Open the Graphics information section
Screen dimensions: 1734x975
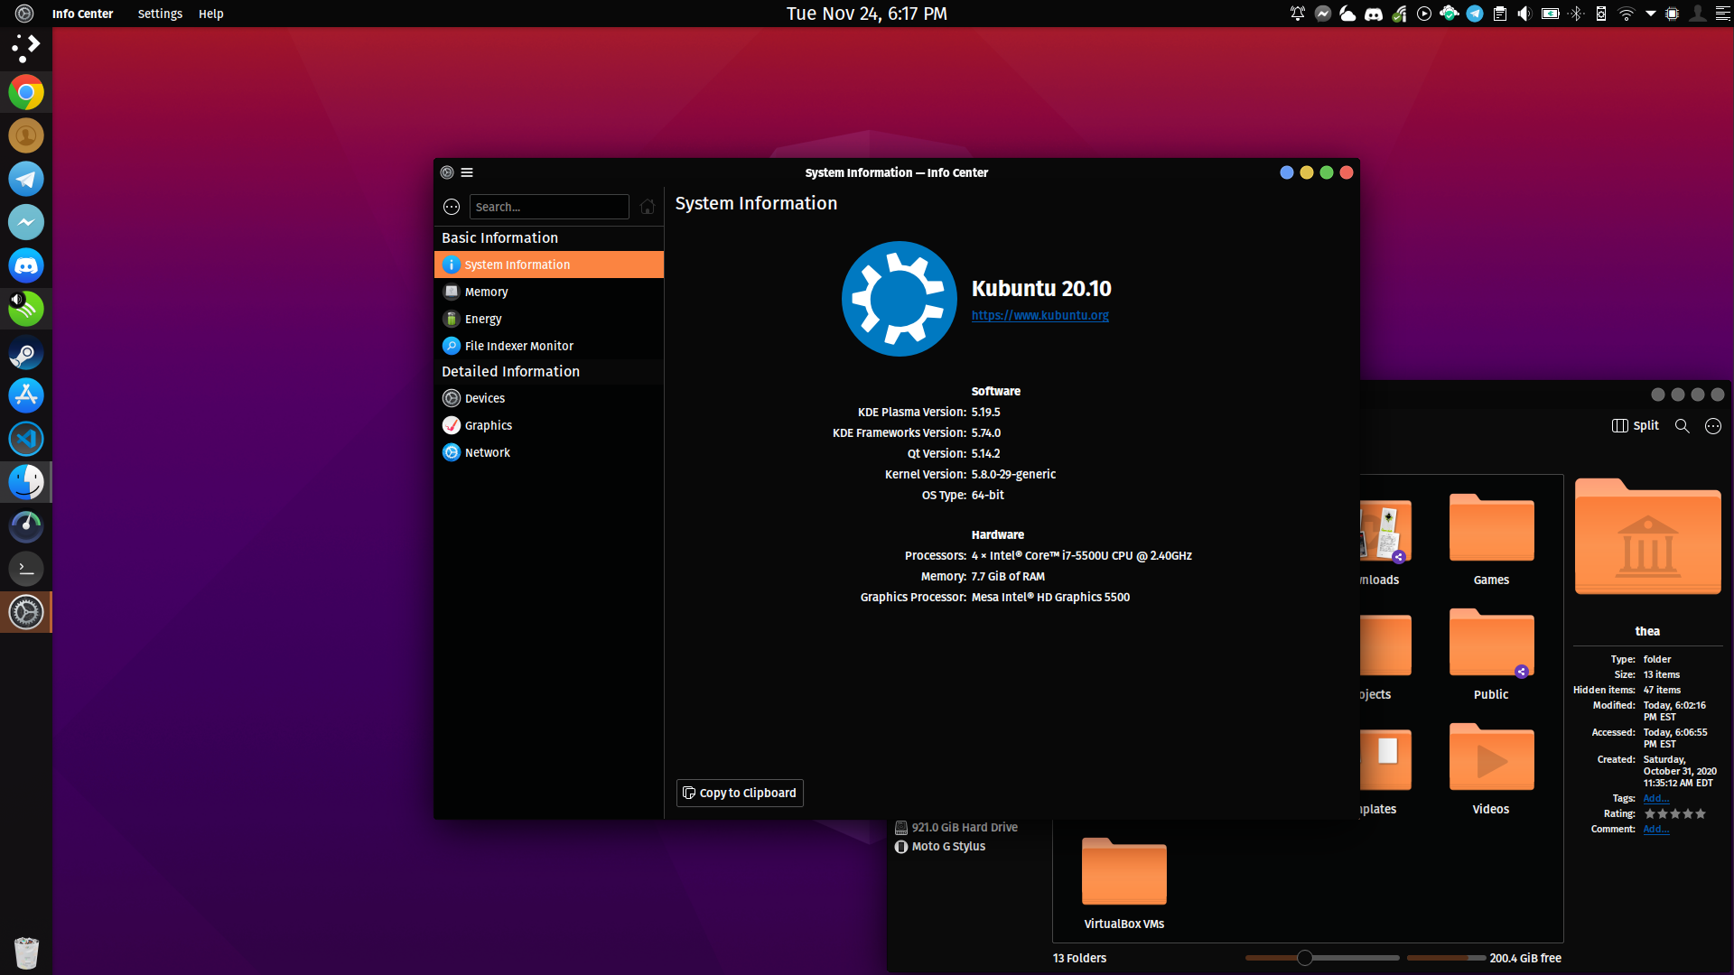pos(548,425)
